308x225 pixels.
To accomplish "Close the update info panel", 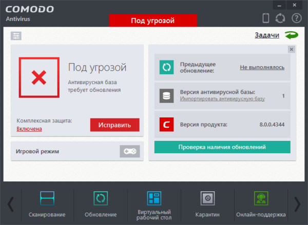I will pyautogui.click(x=292, y=49).
